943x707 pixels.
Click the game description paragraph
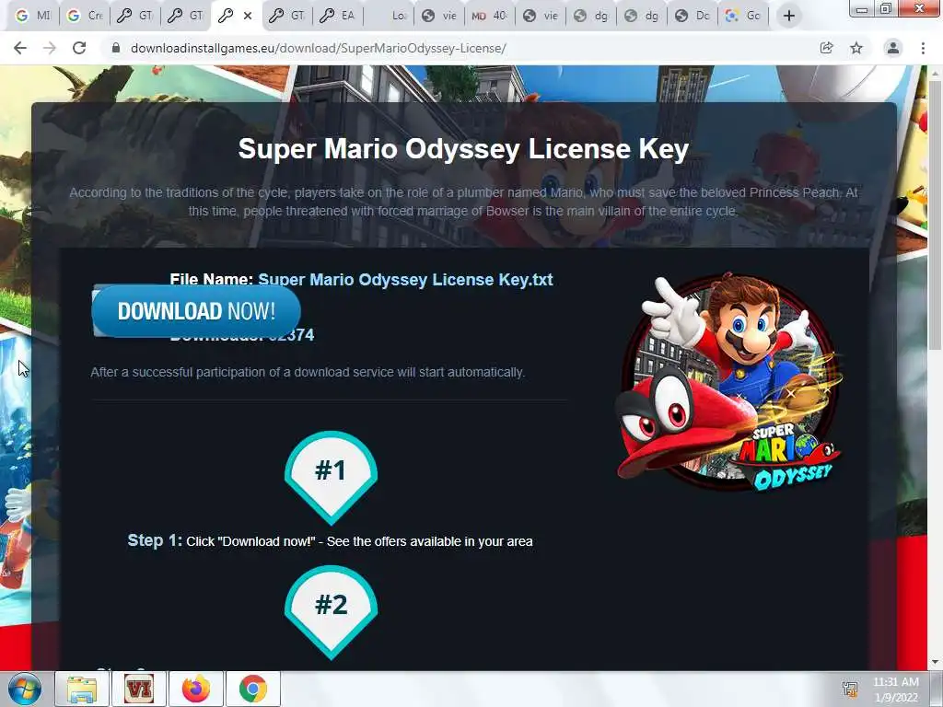tap(463, 202)
